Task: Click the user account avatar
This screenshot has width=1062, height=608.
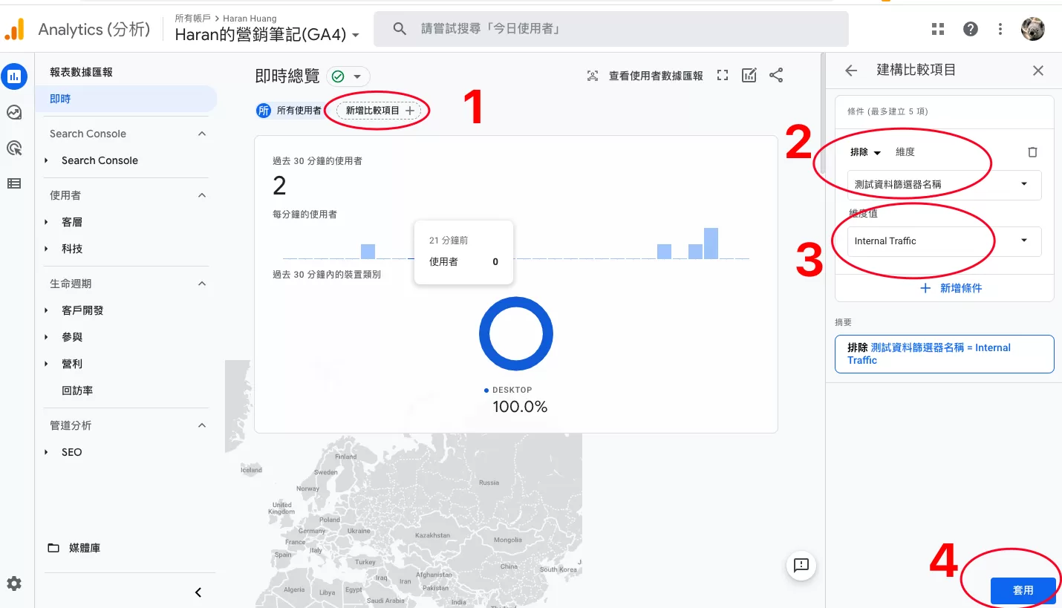Action: [x=1033, y=29]
